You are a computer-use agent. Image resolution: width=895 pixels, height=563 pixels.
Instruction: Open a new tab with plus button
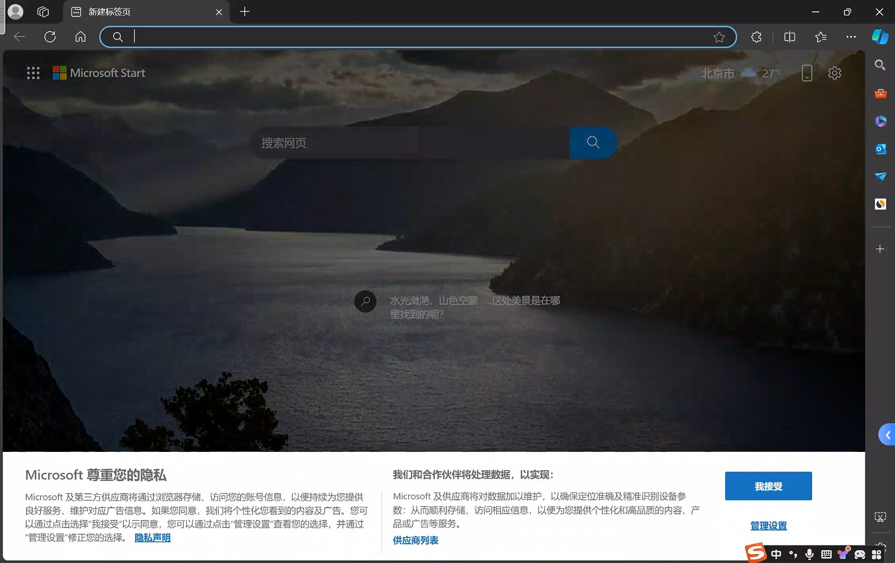pyautogui.click(x=244, y=12)
